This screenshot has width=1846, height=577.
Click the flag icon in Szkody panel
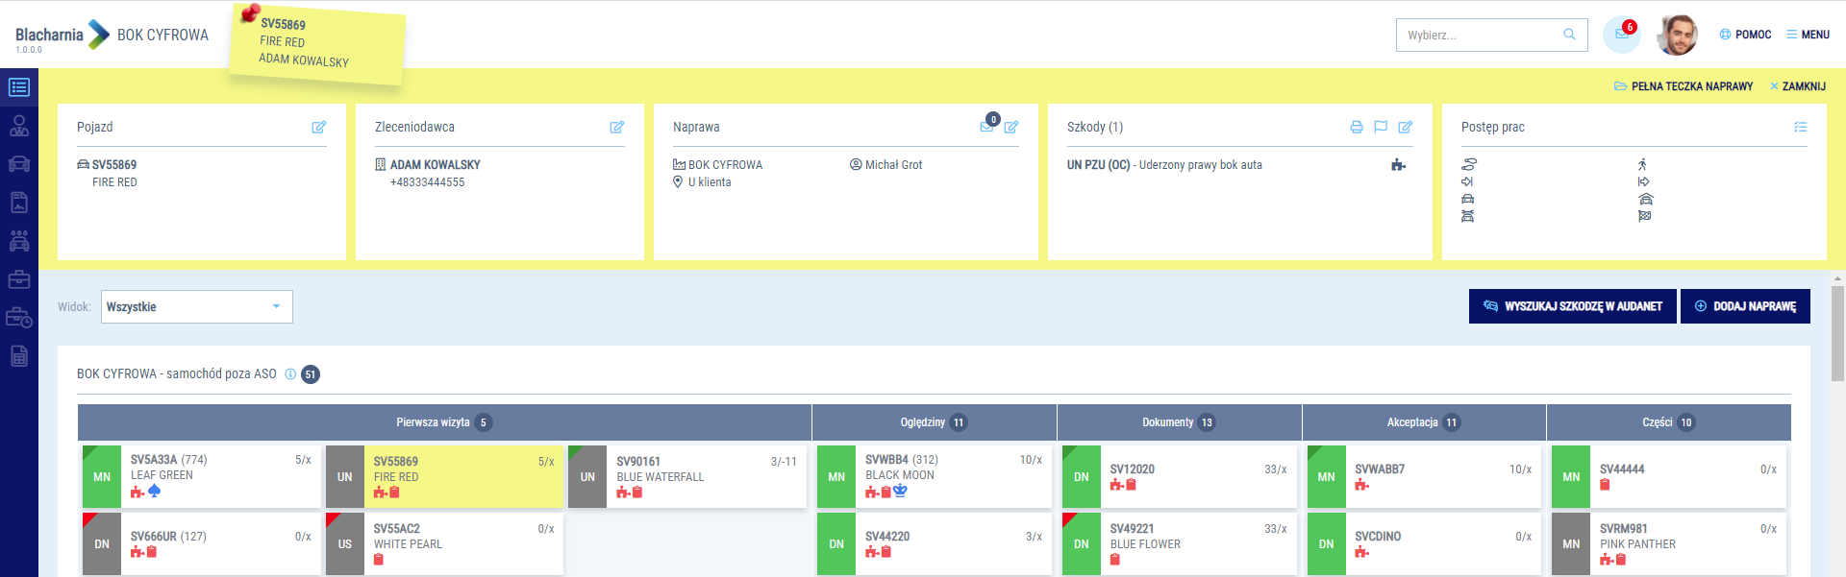tap(1381, 127)
